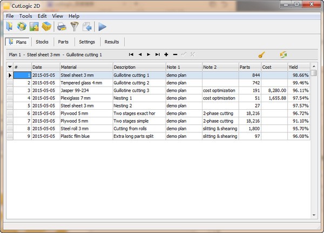The image size is (324, 233).
Task: Switch to the Results tab
Action: tap(112, 42)
